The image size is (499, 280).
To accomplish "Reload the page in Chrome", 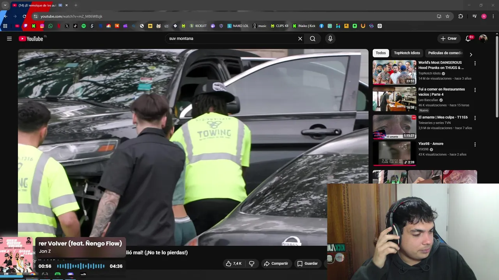I will tap(24, 16).
